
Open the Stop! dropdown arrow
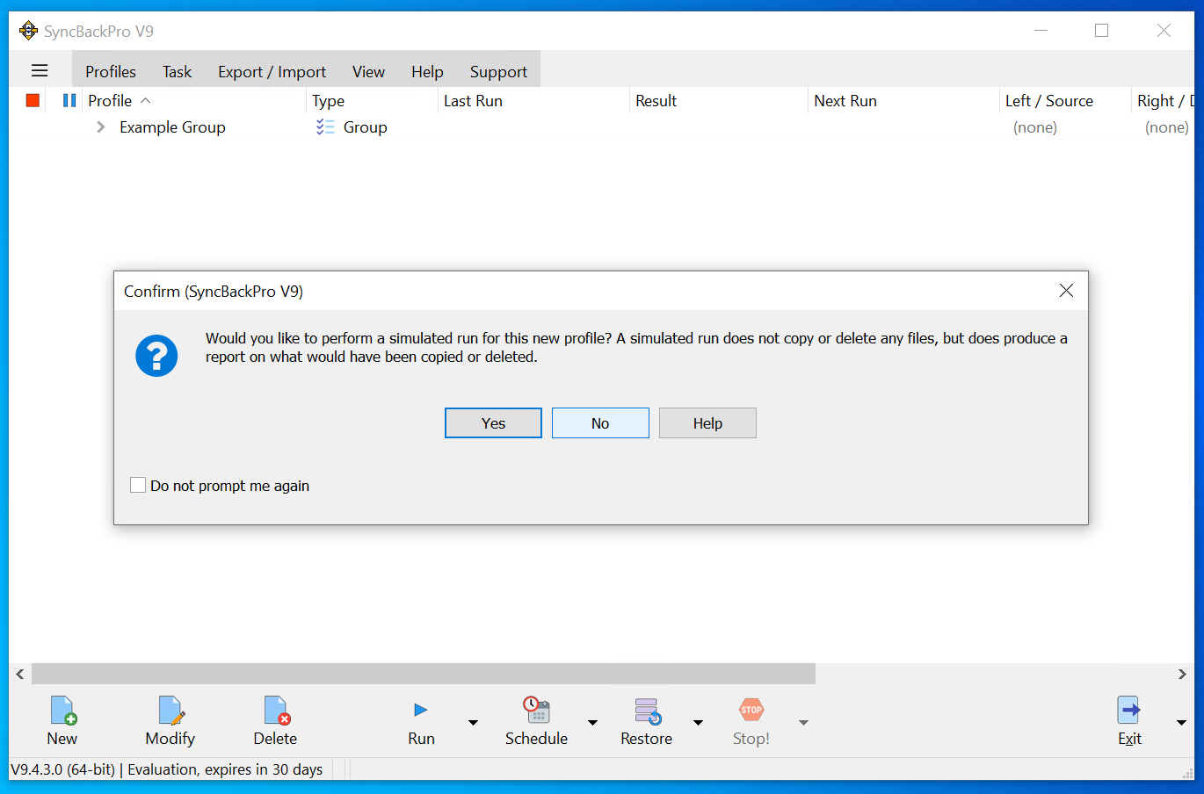803,723
